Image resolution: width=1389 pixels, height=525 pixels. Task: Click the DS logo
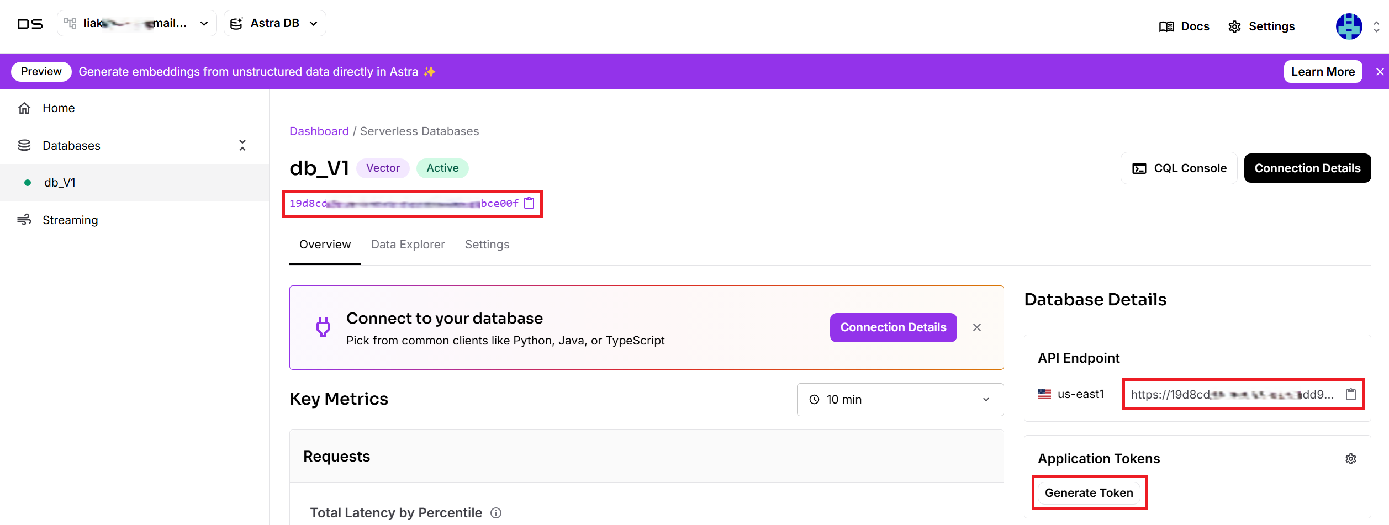[x=30, y=24]
